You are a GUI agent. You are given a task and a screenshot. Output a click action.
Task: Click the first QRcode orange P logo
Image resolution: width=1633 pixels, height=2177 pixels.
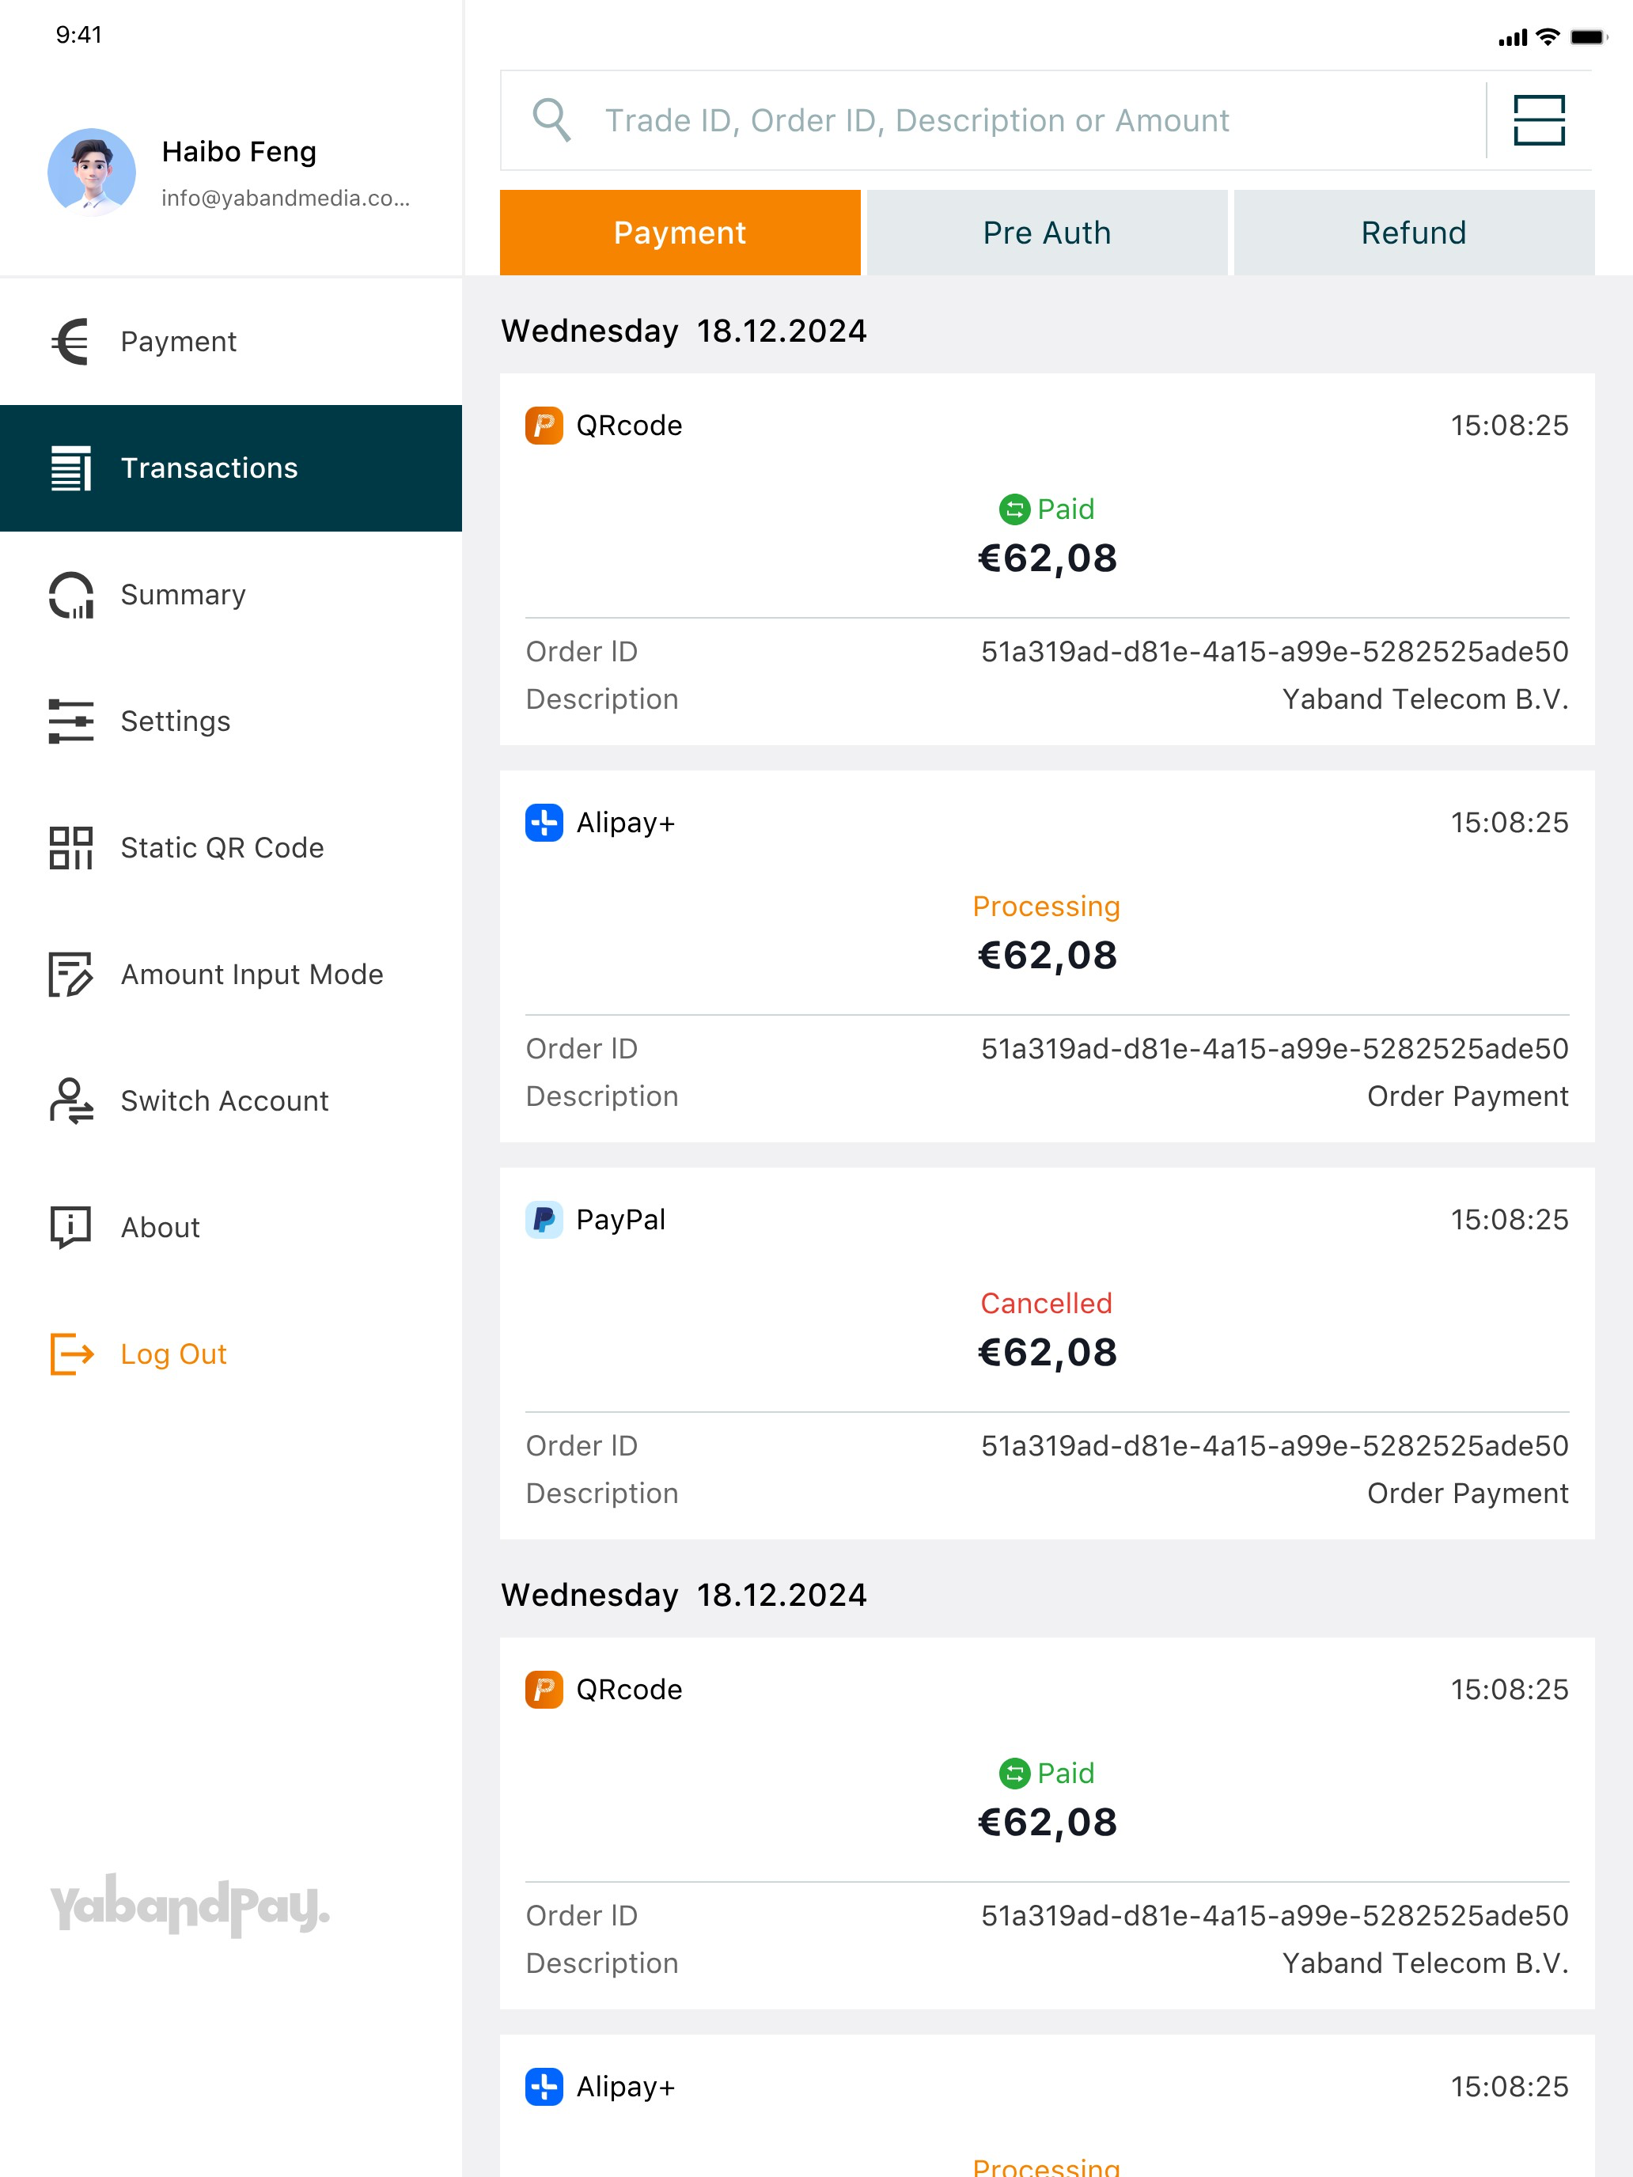(x=544, y=425)
